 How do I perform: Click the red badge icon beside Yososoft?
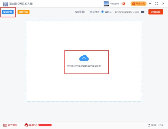tap(124, 4)
